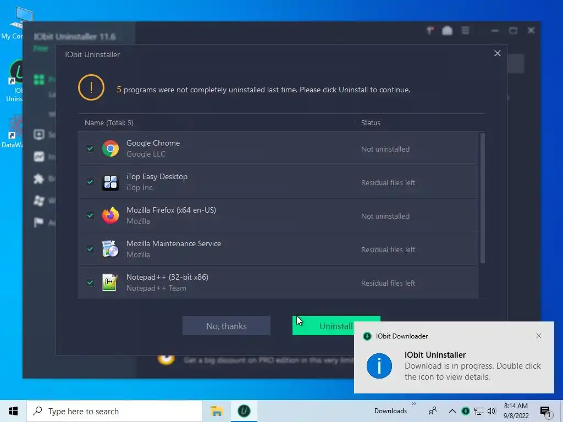Open the Action Center notifications icon
The image size is (563, 422).
[x=546, y=412]
